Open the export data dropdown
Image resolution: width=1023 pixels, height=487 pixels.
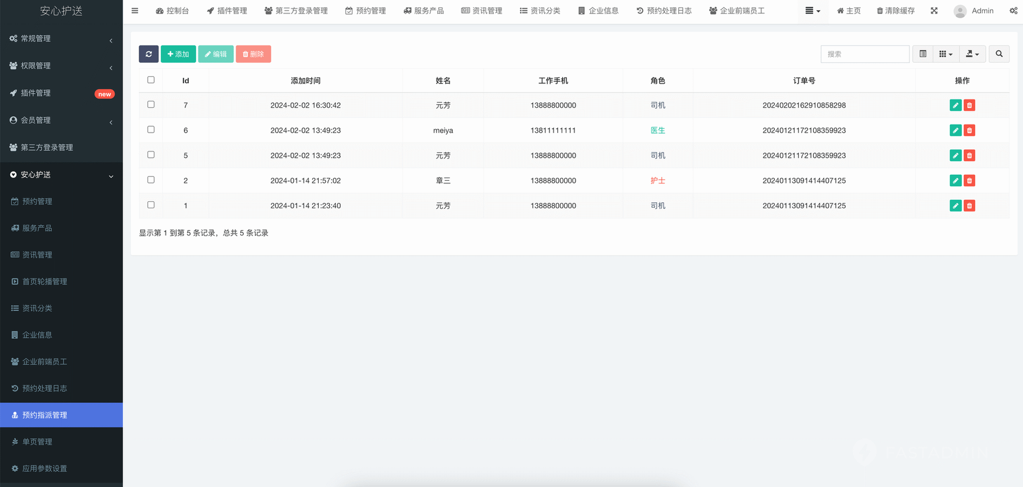[x=972, y=54]
